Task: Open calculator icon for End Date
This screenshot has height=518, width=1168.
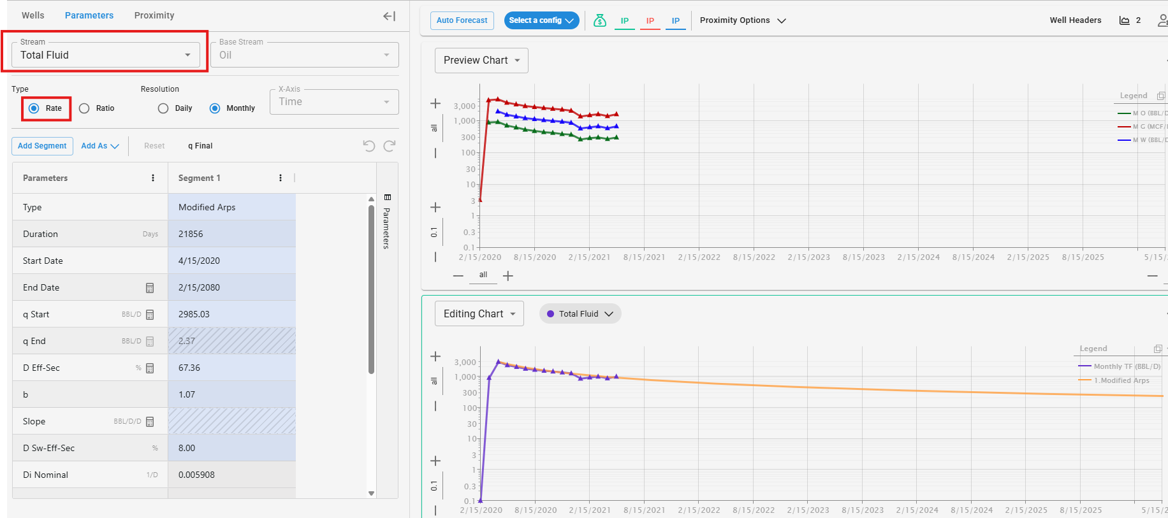Action: click(x=150, y=288)
